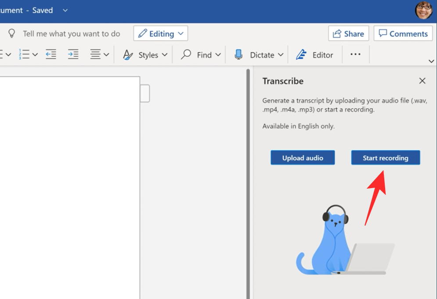Close the Transcribe pane
Image resolution: width=437 pixels, height=299 pixels.
click(422, 80)
